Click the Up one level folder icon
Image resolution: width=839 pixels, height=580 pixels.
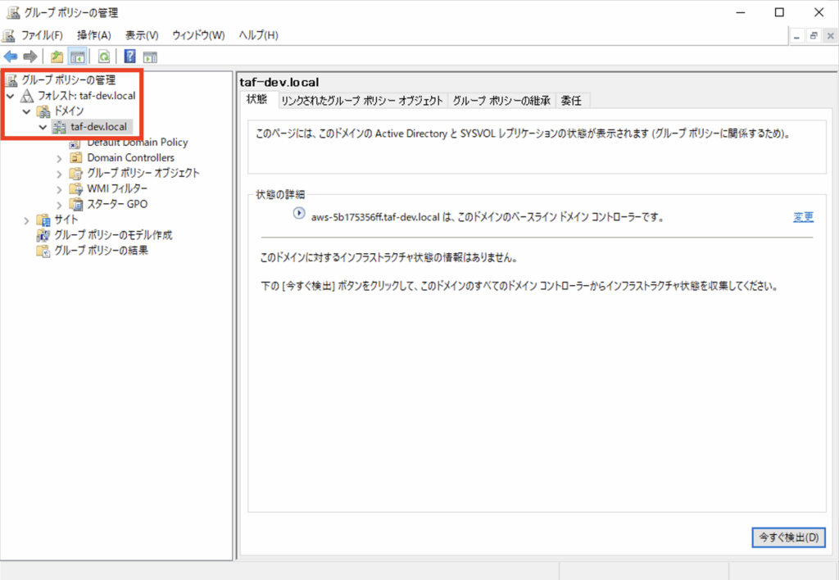click(57, 57)
